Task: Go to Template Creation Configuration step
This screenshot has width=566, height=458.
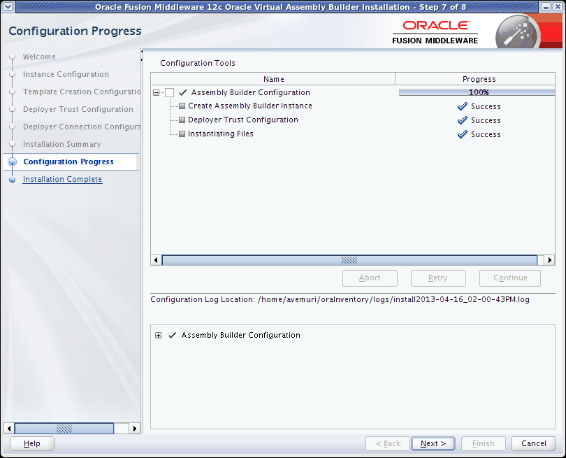Action: pos(82,92)
